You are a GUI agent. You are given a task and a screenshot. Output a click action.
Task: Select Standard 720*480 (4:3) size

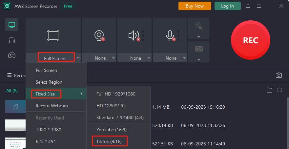click(x=118, y=117)
